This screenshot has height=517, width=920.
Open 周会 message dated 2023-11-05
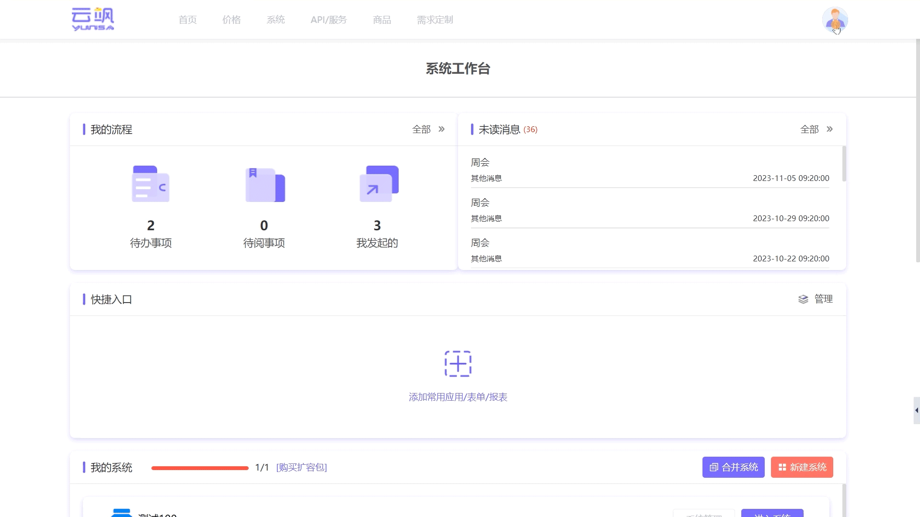[x=650, y=170]
